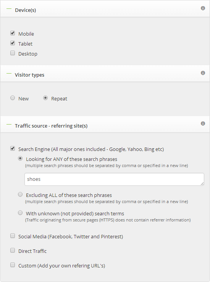Screen dimensions: 210x282
Task: Uncheck the Tablet device checkbox
Action: coord(13,43)
